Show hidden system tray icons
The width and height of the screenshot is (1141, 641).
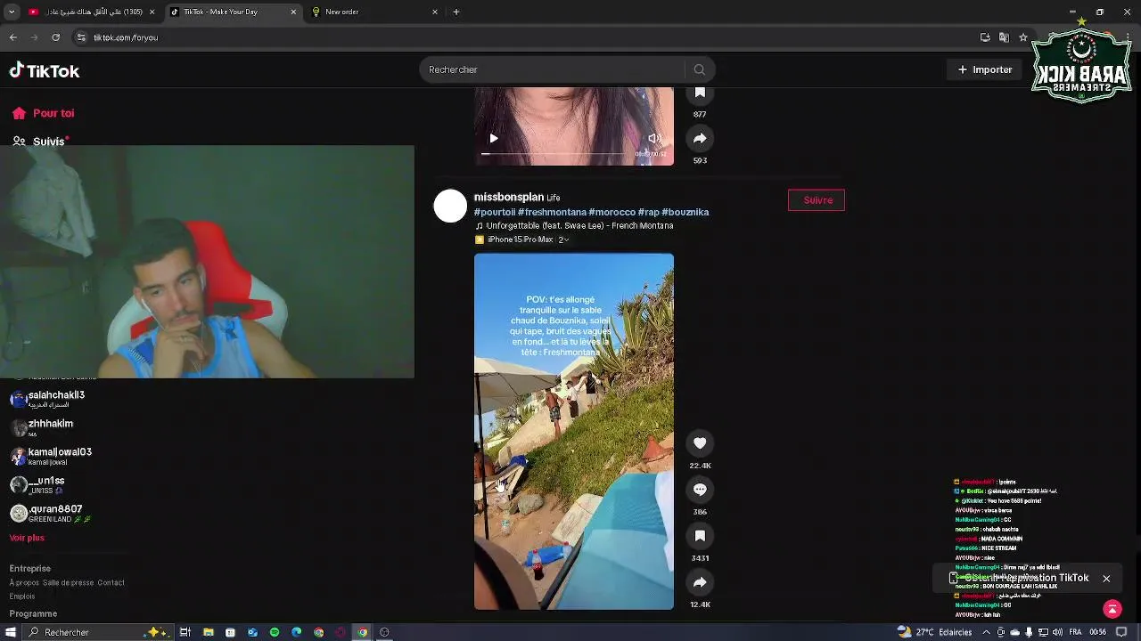pyautogui.click(x=986, y=632)
